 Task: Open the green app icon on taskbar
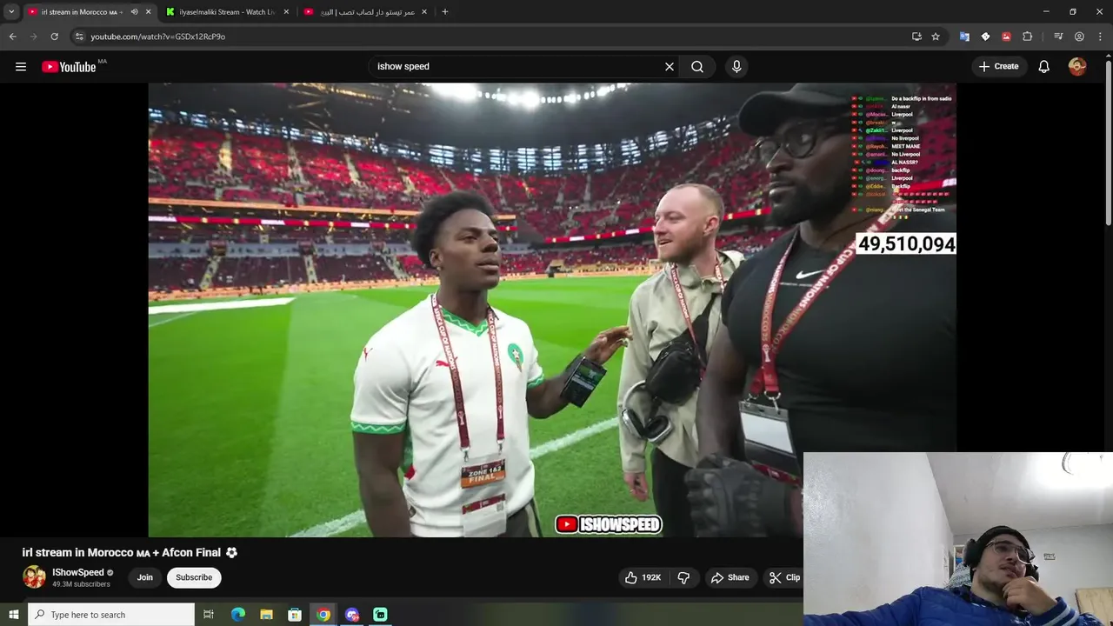380,615
